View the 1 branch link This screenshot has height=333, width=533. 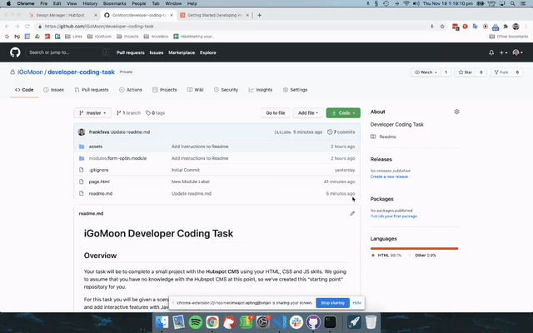(128, 113)
